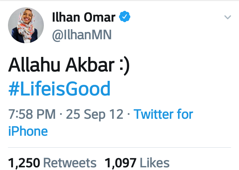
Task: Click the word 'Allahu' in tweet
Action: [33, 66]
